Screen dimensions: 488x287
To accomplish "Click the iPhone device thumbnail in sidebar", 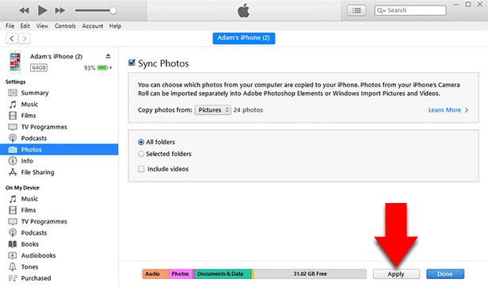I will [x=15, y=62].
